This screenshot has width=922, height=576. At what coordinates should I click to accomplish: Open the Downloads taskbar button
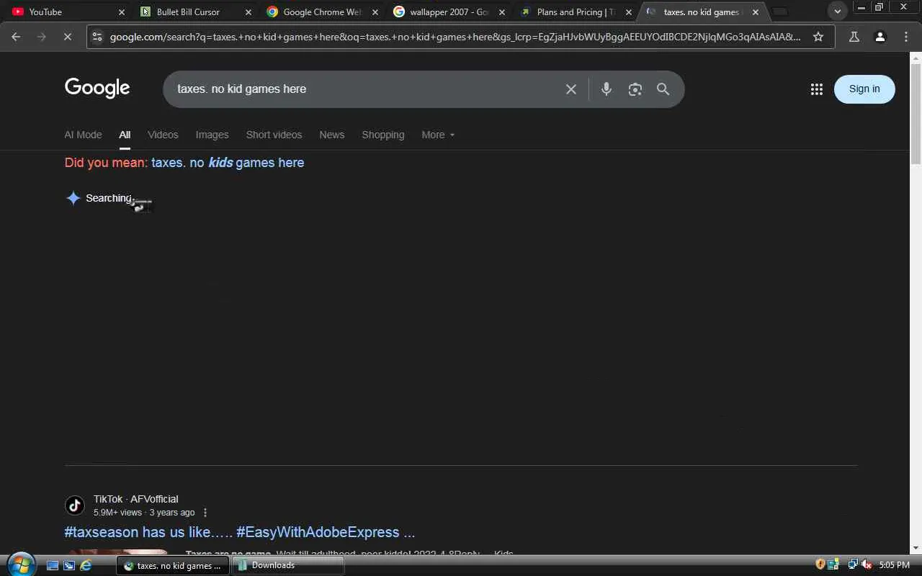click(x=287, y=566)
